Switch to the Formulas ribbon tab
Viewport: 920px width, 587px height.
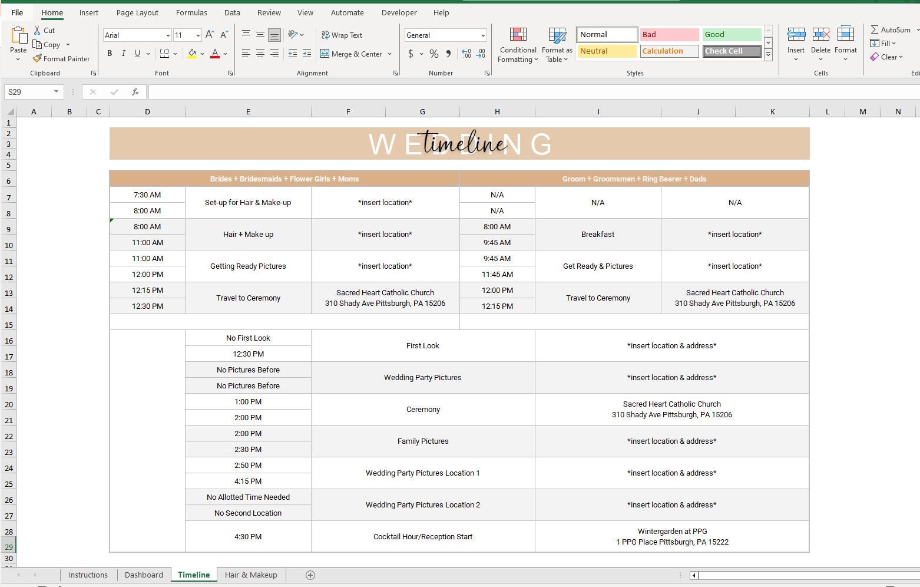(191, 12)
